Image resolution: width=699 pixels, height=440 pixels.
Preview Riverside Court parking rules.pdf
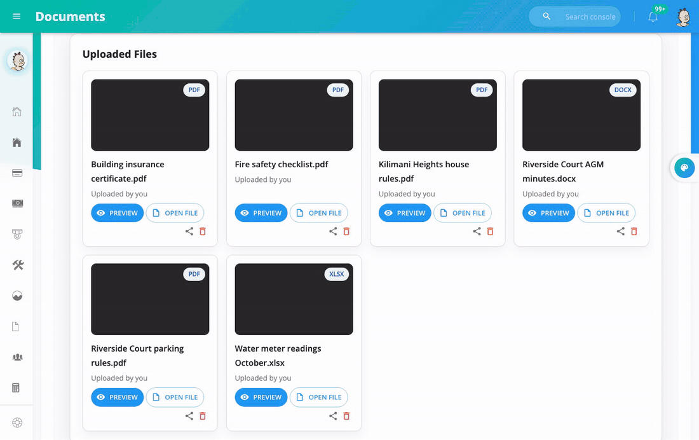[x=118, y=397]
